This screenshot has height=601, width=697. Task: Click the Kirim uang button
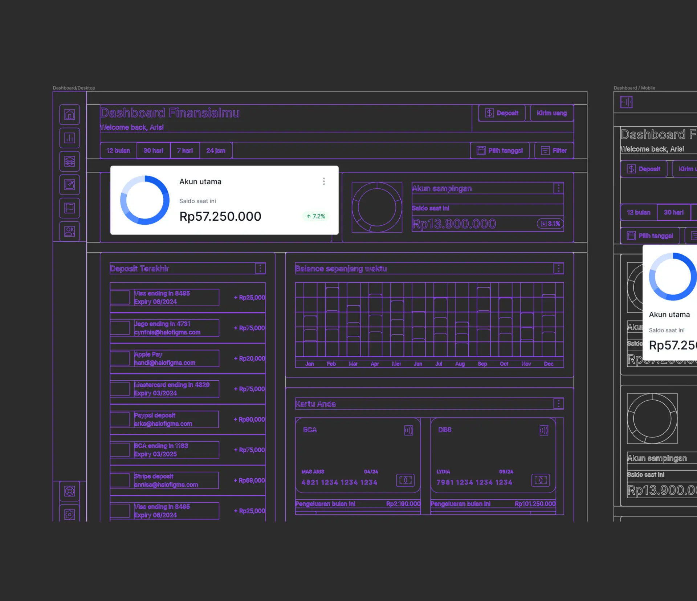click(x=551, y=113)
